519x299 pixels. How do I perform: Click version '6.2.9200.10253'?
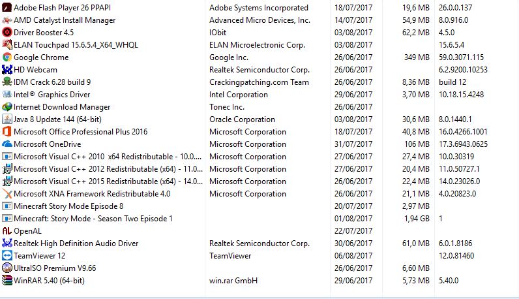tap(463, 70)
